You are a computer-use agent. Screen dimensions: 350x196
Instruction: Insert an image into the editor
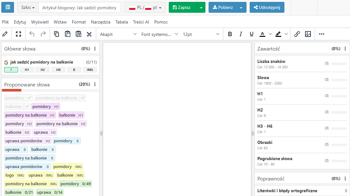pos(308,34)
